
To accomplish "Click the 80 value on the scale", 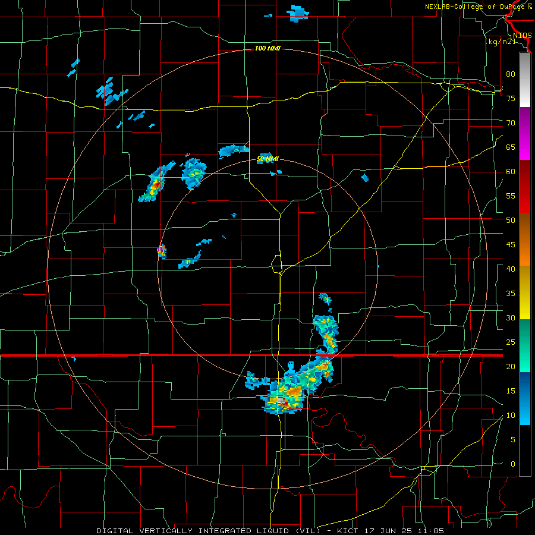I will point(511,74).
